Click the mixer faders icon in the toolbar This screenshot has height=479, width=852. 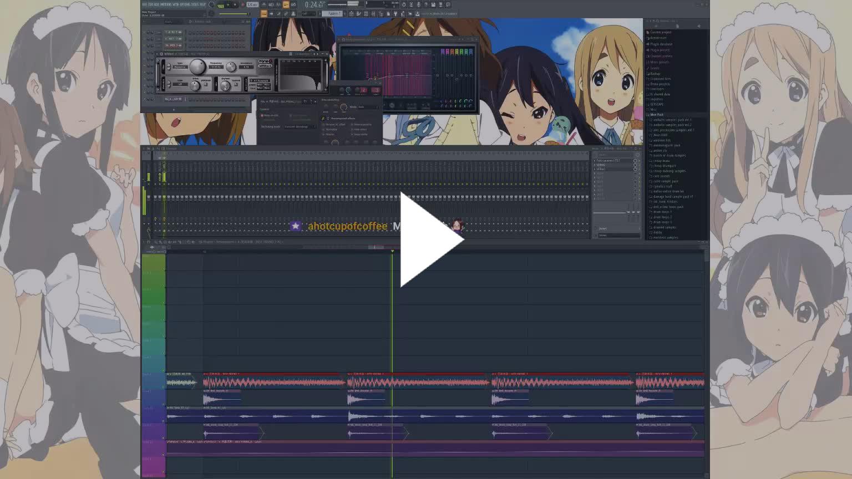tap(374, 13)
